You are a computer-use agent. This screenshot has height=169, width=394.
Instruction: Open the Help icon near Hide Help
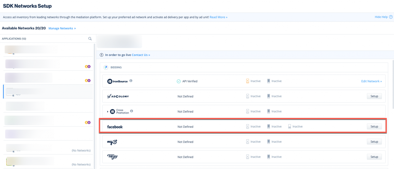tap(390, 17)
